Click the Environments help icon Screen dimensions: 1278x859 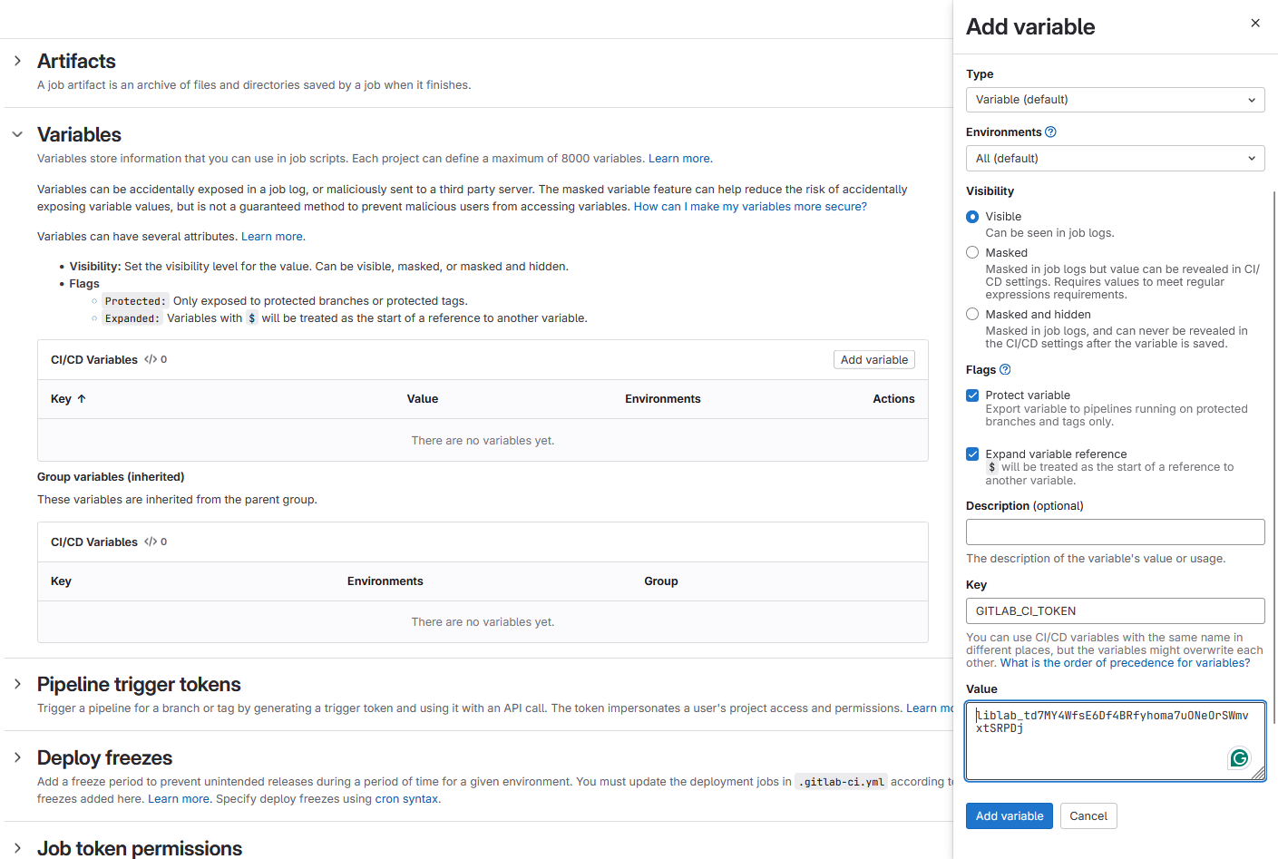coord(1050,132)
